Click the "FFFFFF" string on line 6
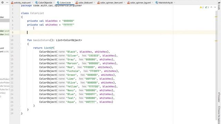Image resolution: width=221 pixels, height=124 pixels. 68,25
